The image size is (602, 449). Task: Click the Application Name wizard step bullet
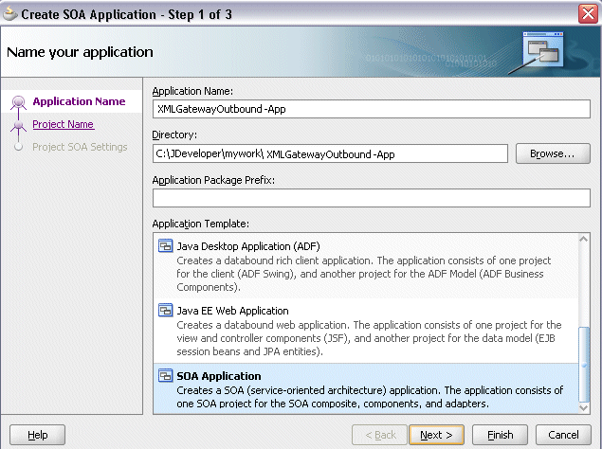tap(18, 102)
